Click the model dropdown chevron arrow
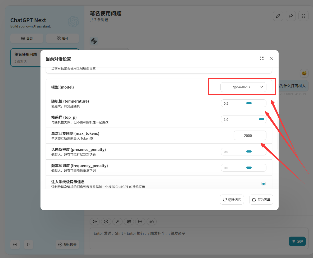This screenshot has width=313, height=258. click(x=261, y=87)
